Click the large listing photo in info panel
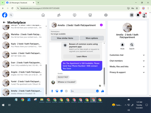Viewport: 151px width, 113px height. click(x=127, y=27)
